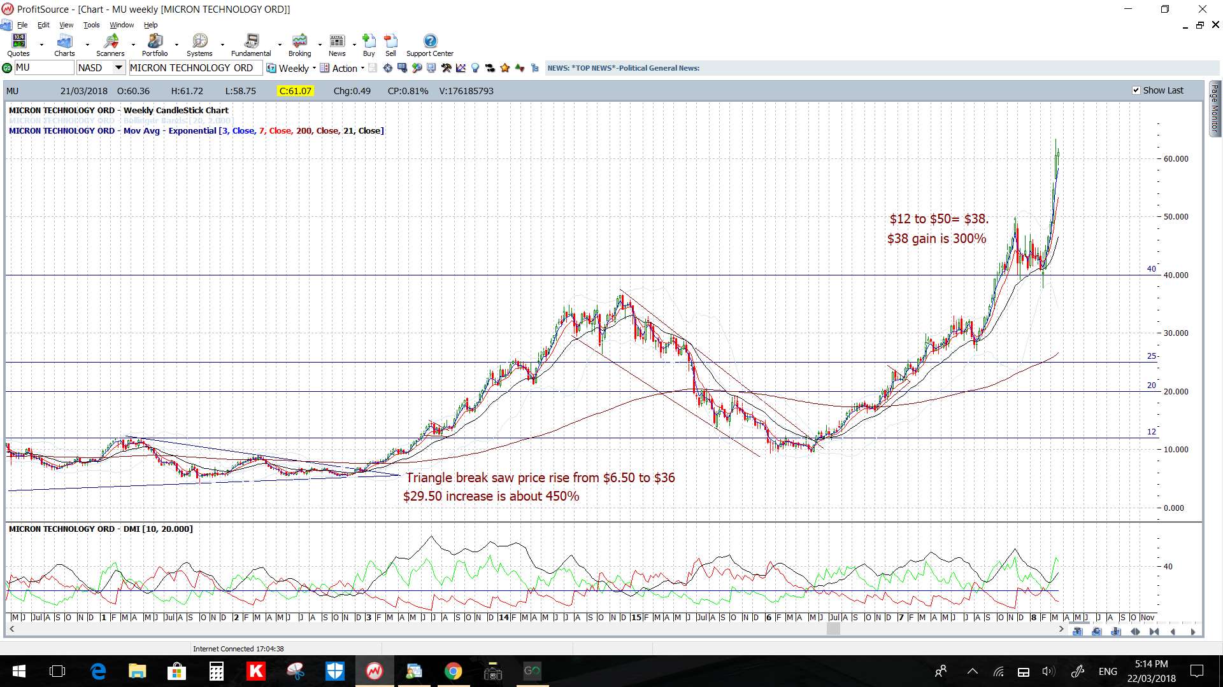Open Google Chrome from the taskbar
Viewport: 1223px width, 687px height.
tap(453, 671)
